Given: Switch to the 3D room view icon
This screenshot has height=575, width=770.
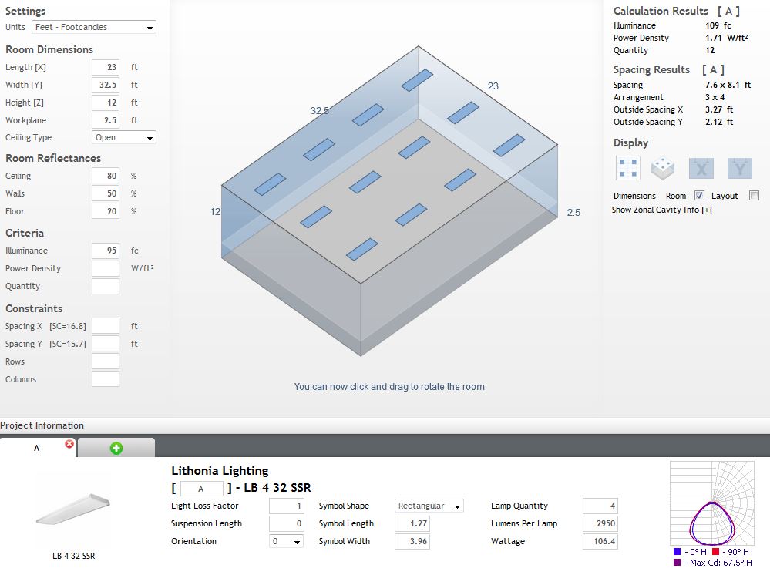Looking at the screenshot, I should pos(663,167).
